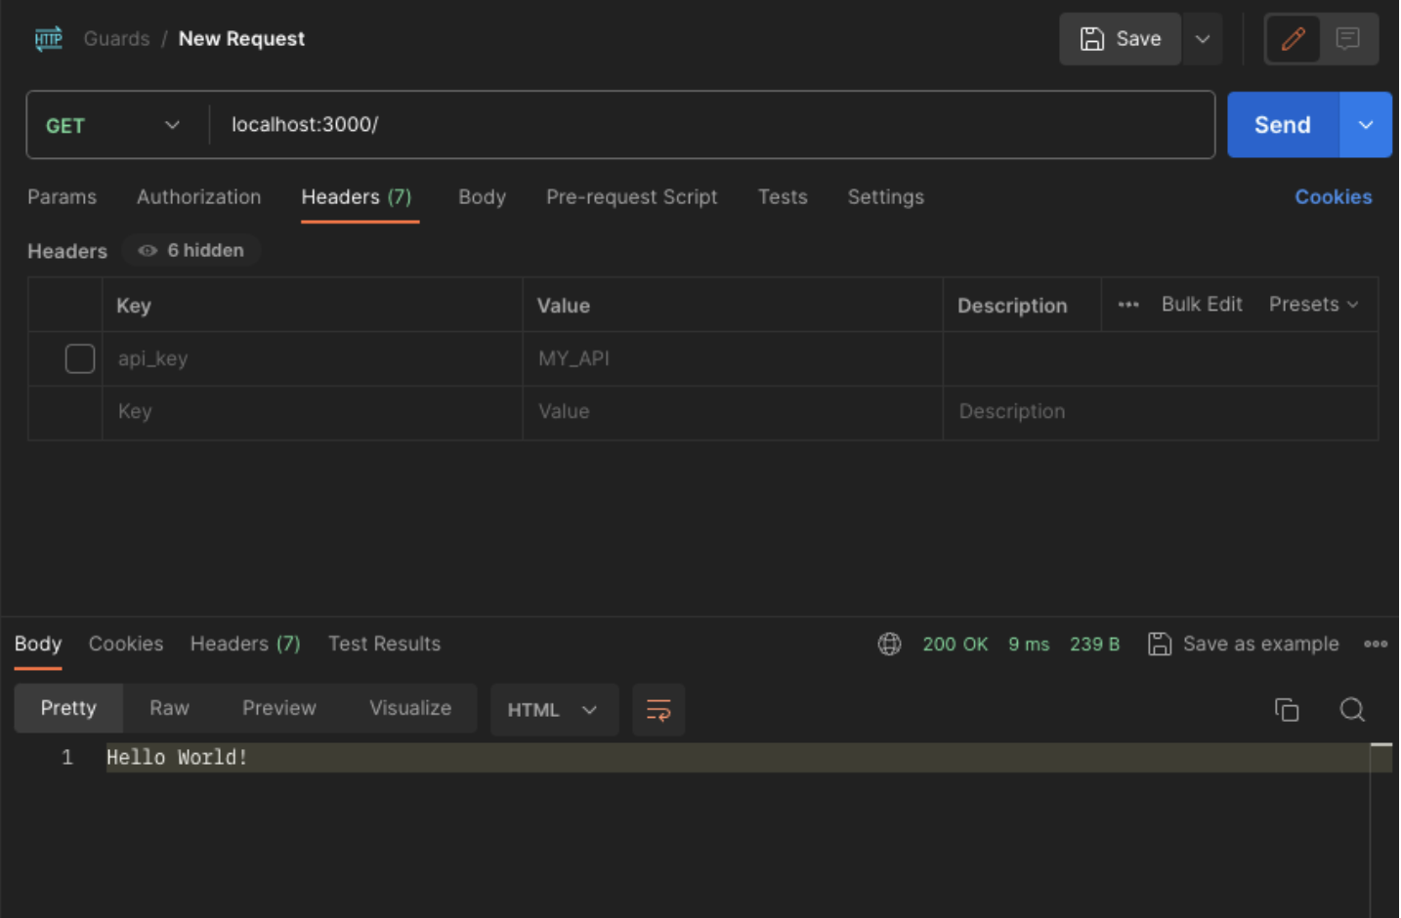Open the comments icon next to pencil
1401x918 pixels.
pyautogui.click(x=1349, y=39)
